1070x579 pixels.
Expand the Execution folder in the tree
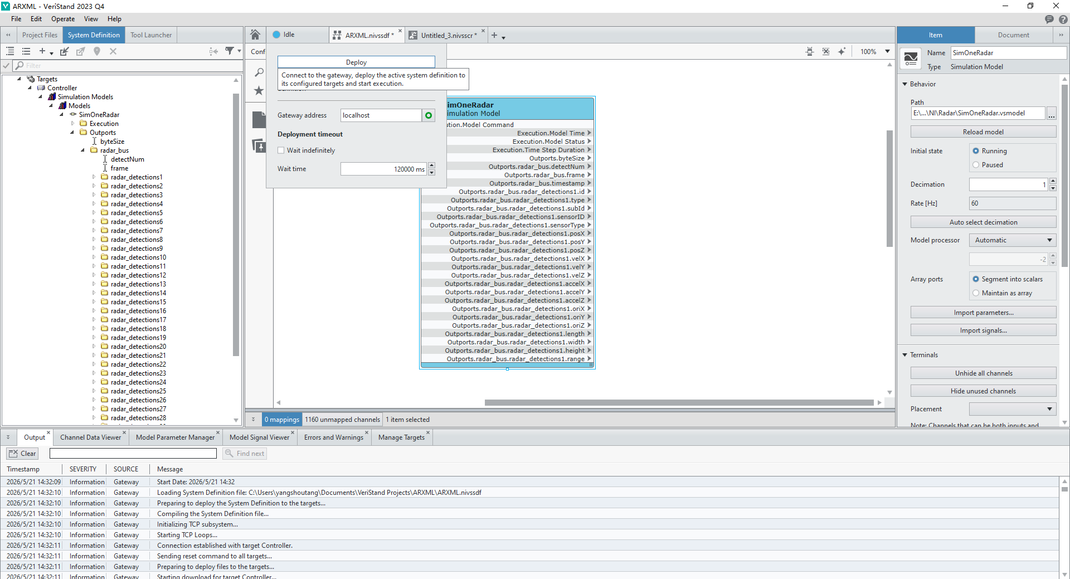coord(72,124)
